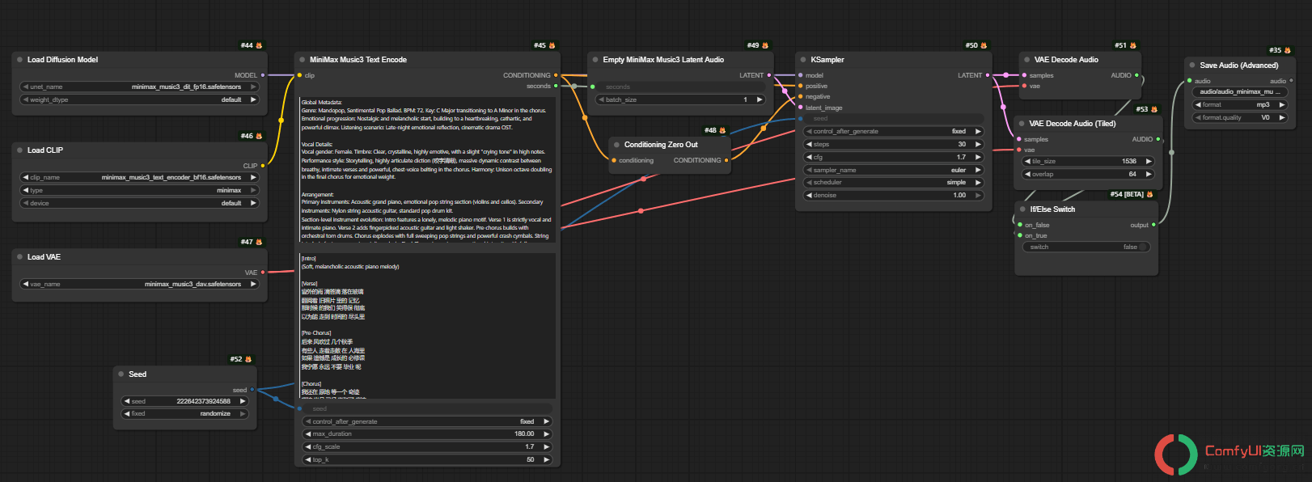Click the Global Metadata description text area
Image resolution: width=1312 pixels, height=482 pixels.
pos(427,169)
